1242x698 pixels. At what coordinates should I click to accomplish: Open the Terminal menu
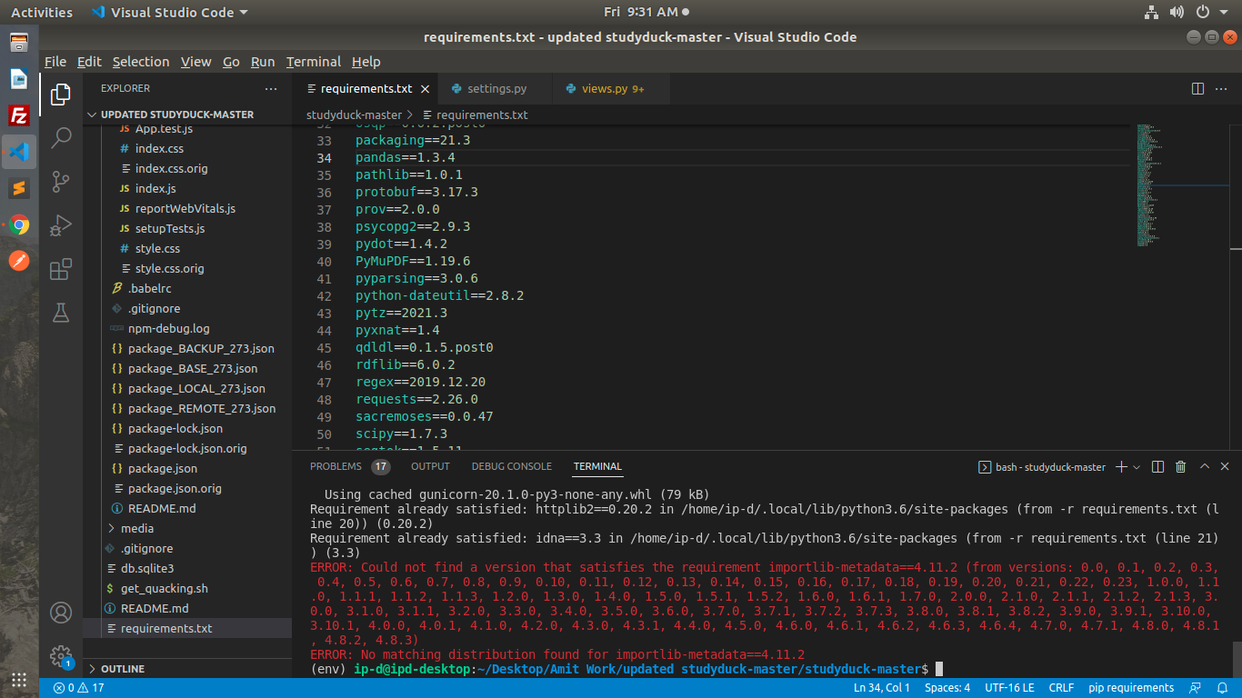[x=313, y=62]
